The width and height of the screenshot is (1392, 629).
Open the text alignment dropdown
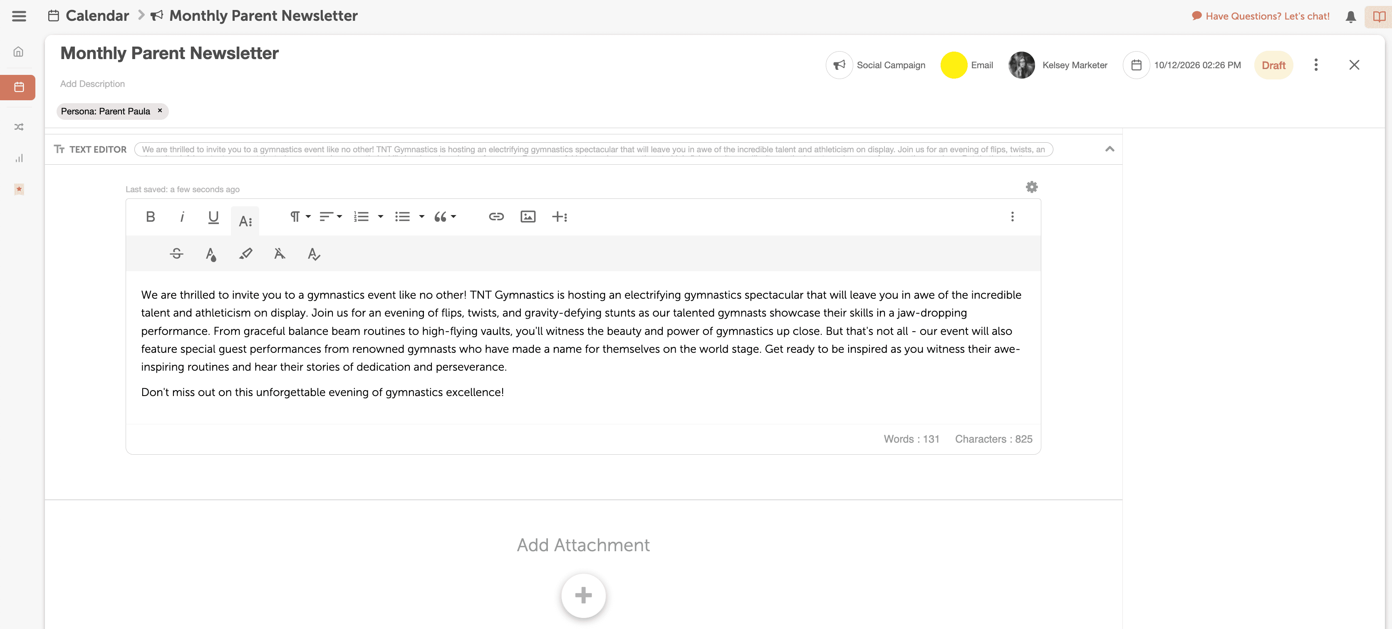tap(330, 217)
